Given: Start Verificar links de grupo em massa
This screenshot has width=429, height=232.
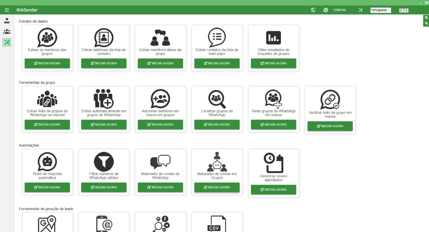Looking at the screenshot, I should click(x=330, y=126).
